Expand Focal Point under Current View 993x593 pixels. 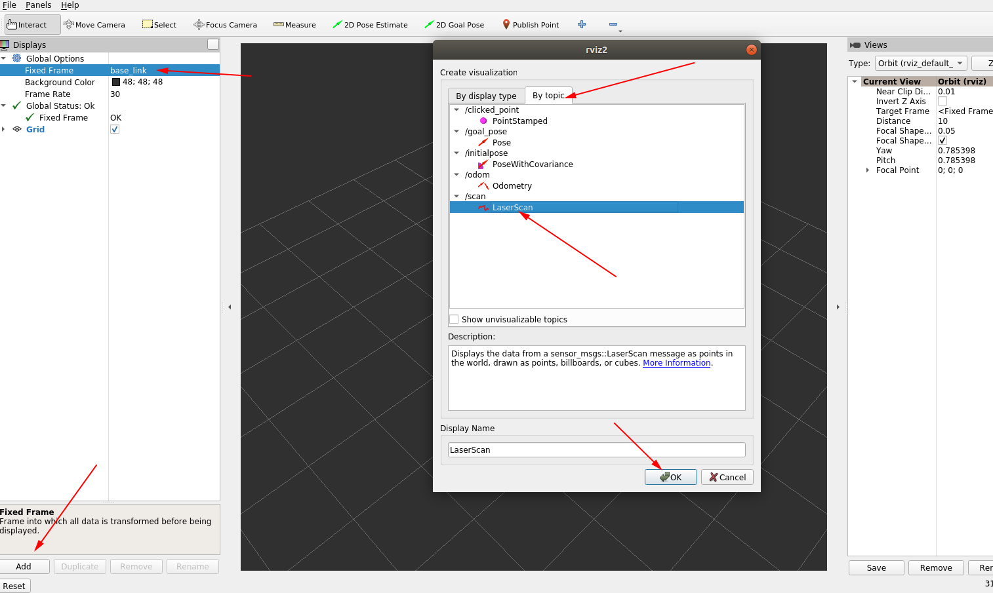868,170
